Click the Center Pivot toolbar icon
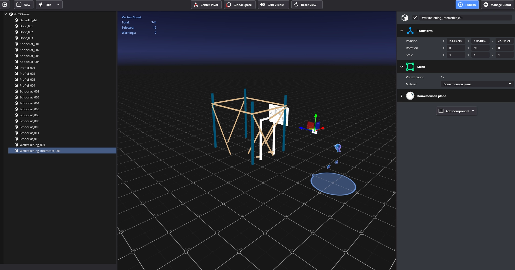This screenshot has height=270, width=515. pyautogui.click(x=196, y=5)
